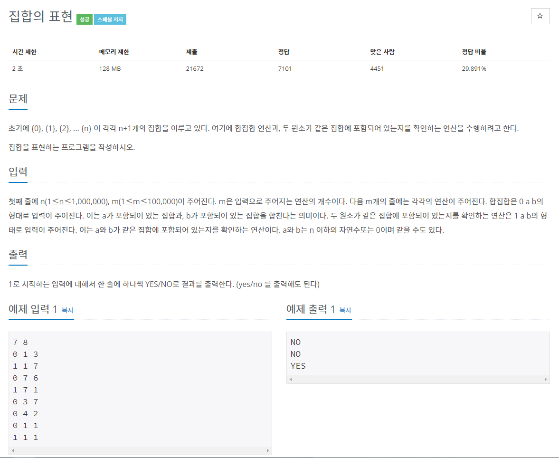Click the '0 4 2' line in example input
This screenshot has width=559, height=458.
point(25,414)
